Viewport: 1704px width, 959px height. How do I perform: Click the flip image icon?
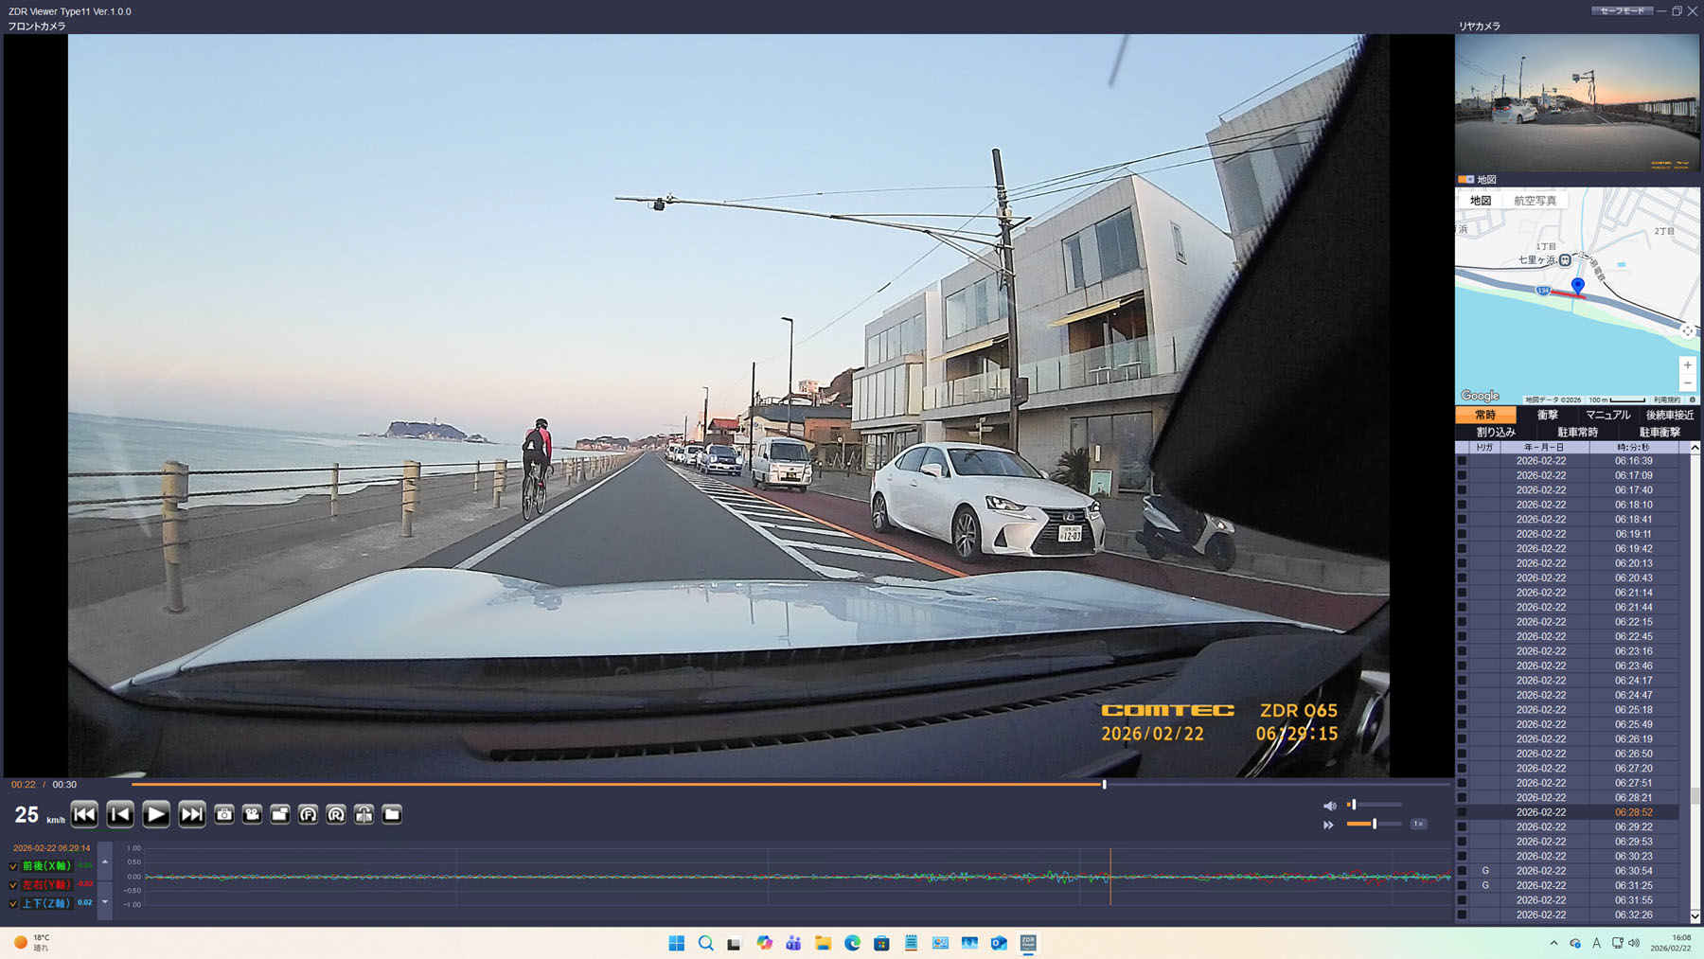[364, 814]
